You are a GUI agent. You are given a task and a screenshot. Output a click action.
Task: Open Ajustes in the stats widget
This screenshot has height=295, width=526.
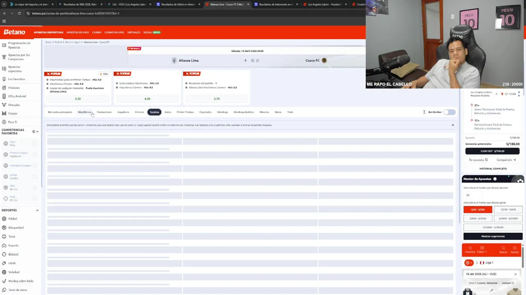pyautogui.click(x=514, y=250)
